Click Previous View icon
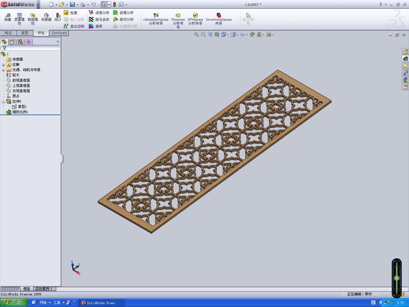This screenshot has height=307, width=409. [x=210, y=35]
